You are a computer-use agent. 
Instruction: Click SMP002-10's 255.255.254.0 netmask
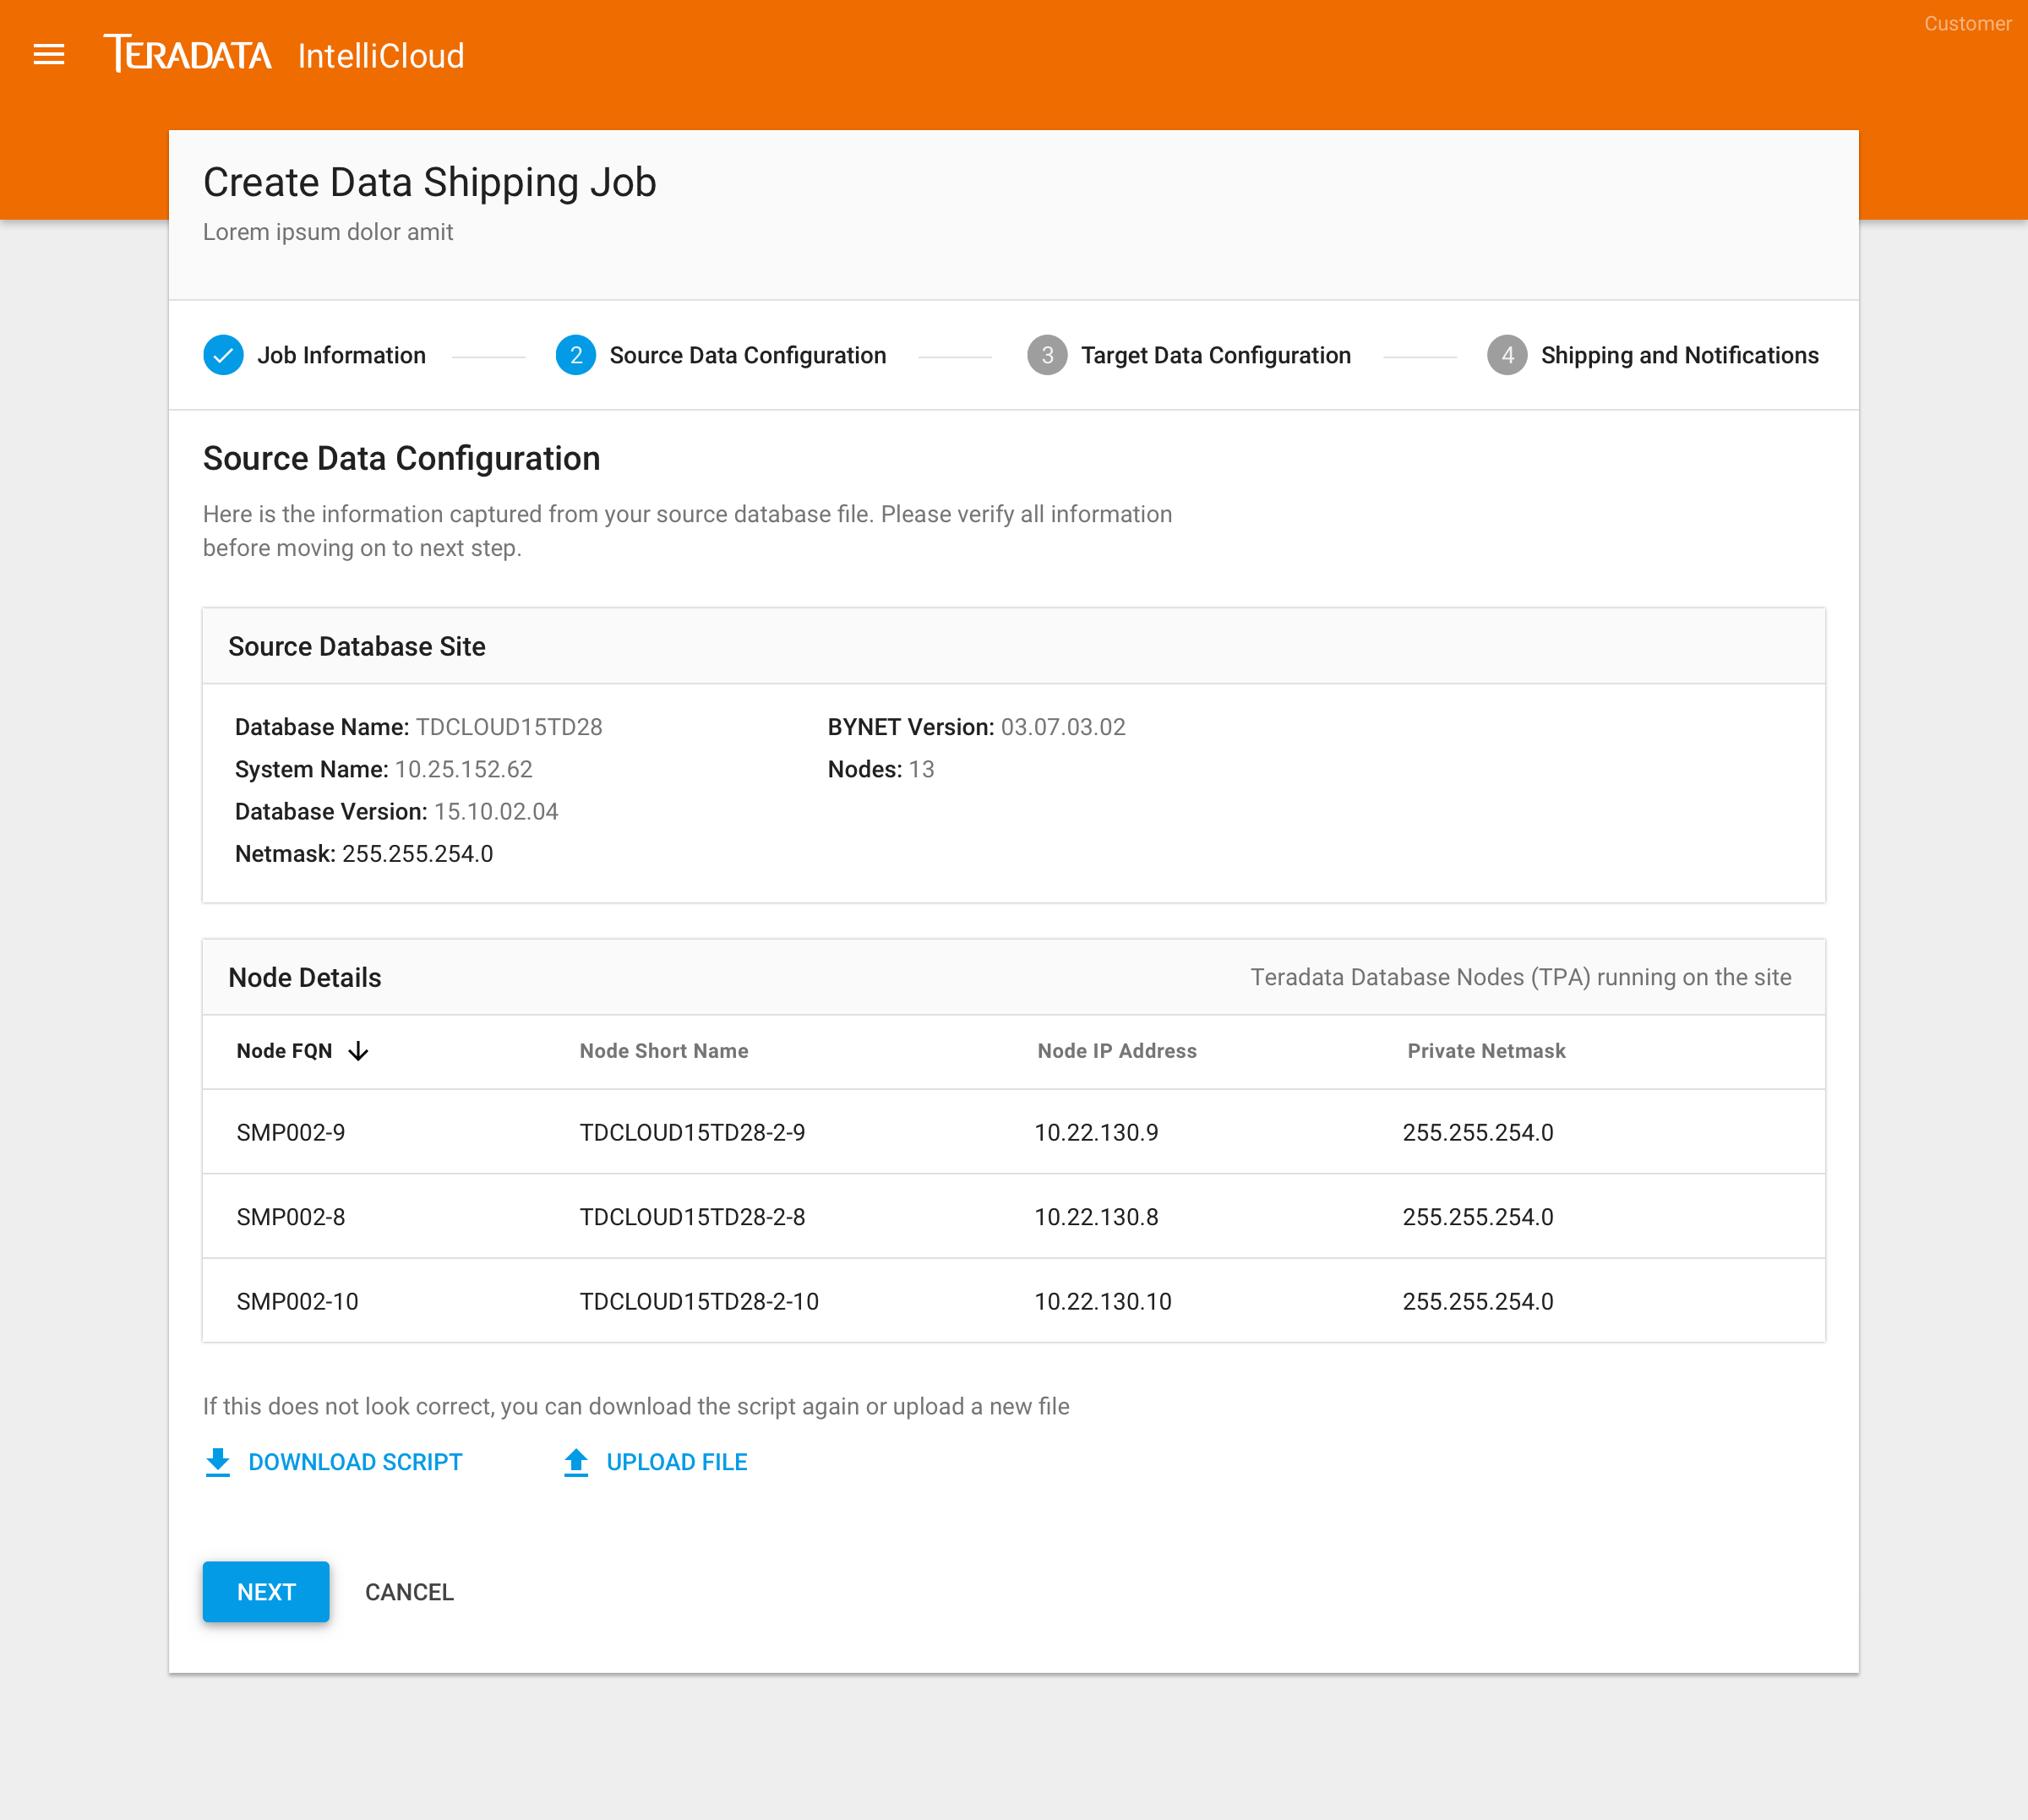(x=1478, y=1302)
